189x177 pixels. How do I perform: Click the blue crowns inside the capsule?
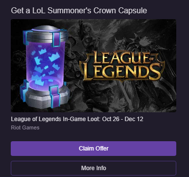46,65
